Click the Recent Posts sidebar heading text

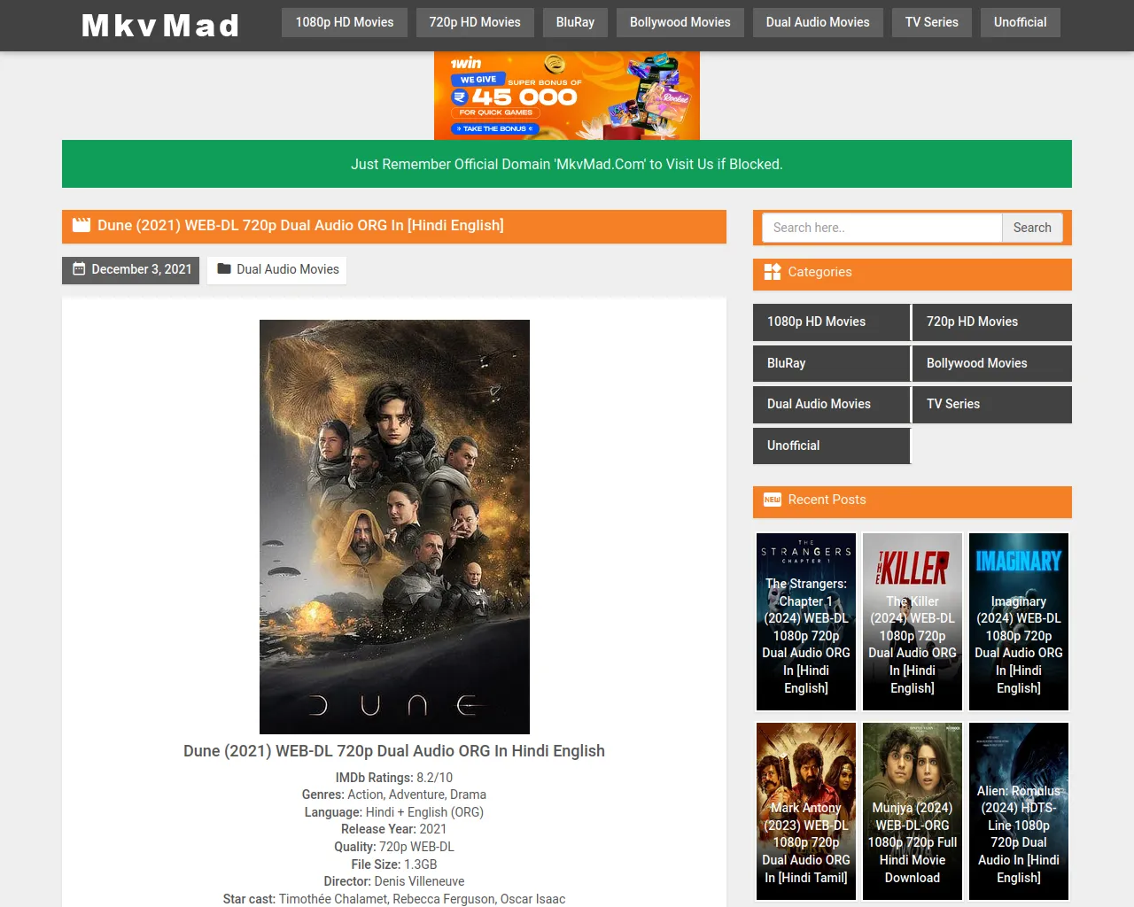827,500
